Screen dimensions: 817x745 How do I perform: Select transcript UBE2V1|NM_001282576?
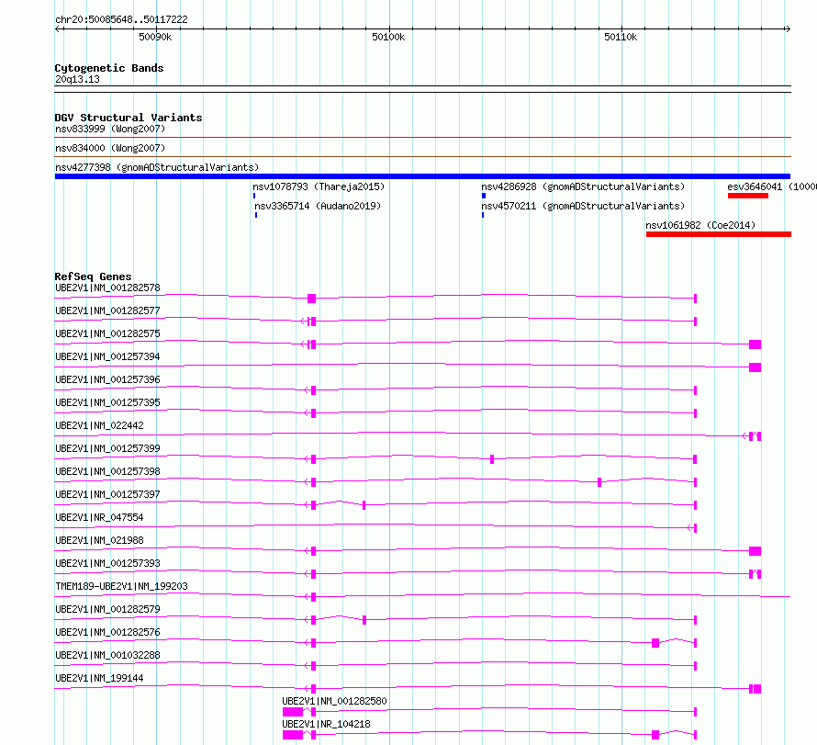coord(107,632)
